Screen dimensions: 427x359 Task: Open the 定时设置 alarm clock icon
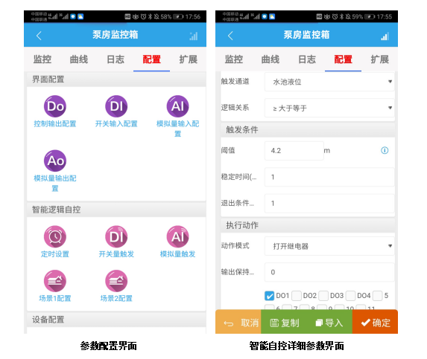click(x=55, y=237)
